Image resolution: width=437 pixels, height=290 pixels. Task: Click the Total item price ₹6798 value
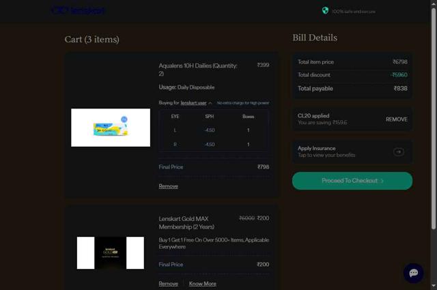coord(400,62)
